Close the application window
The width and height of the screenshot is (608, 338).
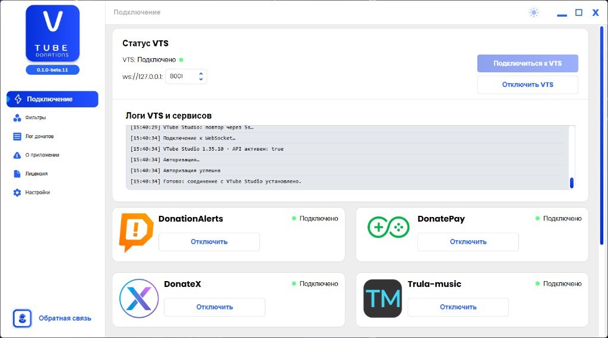click(596, 12)
